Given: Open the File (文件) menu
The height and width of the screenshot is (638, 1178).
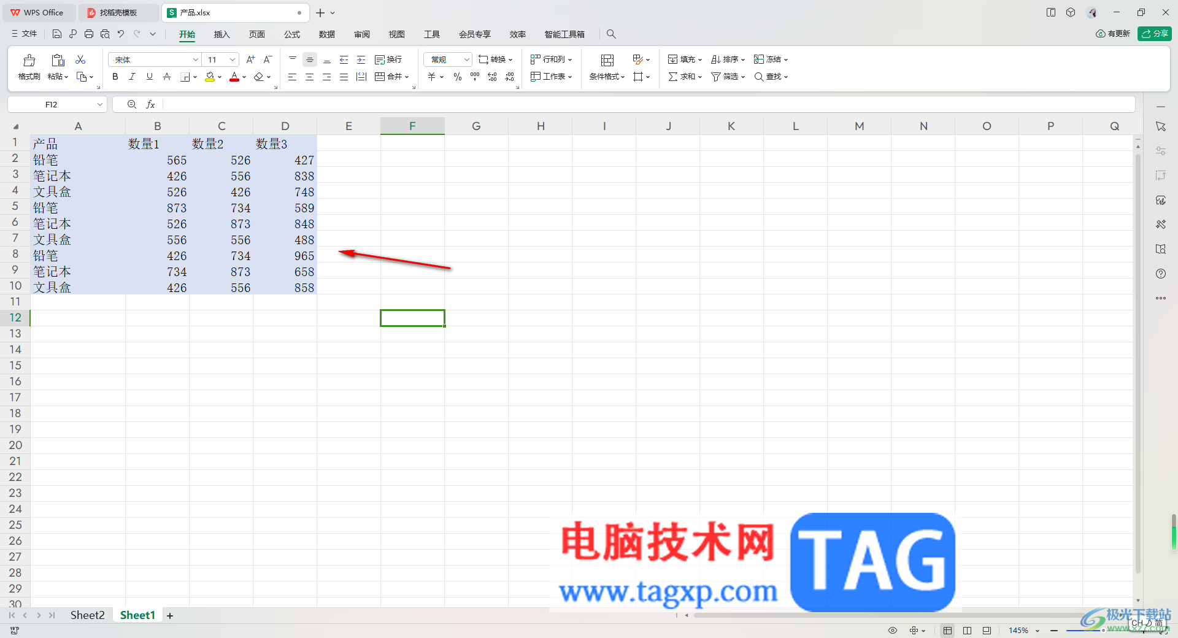Looking at the screenshot, I should [25, 34].
